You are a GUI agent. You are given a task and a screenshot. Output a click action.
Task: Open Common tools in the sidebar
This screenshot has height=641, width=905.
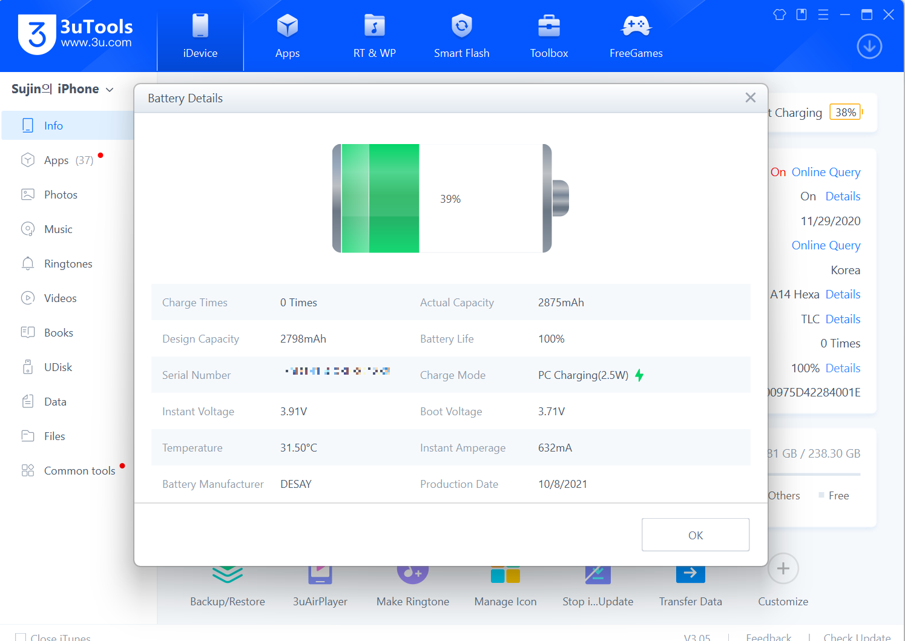click(x=68, y=470)
